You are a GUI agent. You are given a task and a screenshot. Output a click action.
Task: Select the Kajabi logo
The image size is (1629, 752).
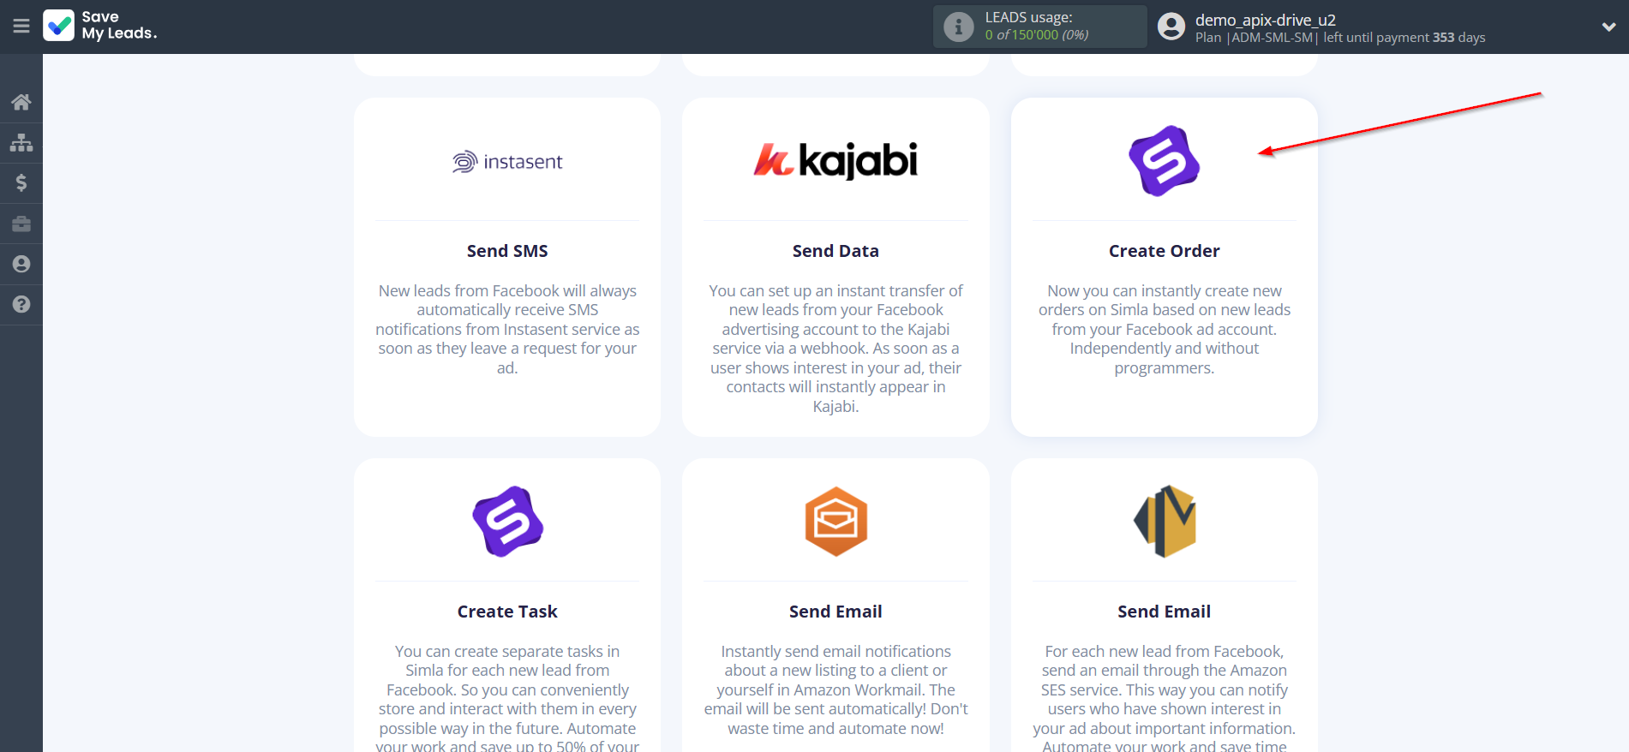coord(835,160)
